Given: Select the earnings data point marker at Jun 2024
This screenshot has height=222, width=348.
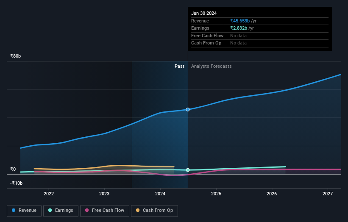Looking at the screenshot, I should pyautogui.click(x=188, y=170).
